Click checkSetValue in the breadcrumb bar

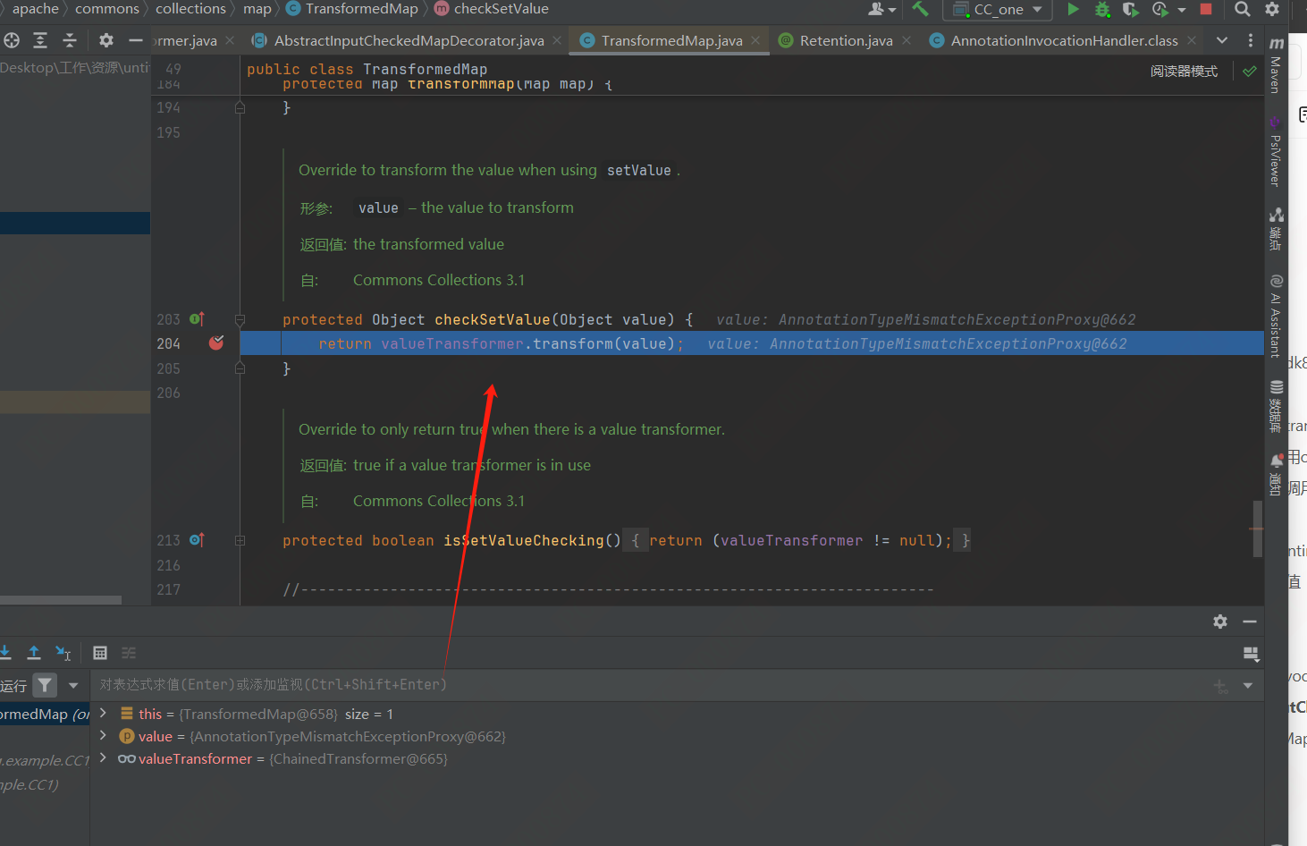(501, 9)
